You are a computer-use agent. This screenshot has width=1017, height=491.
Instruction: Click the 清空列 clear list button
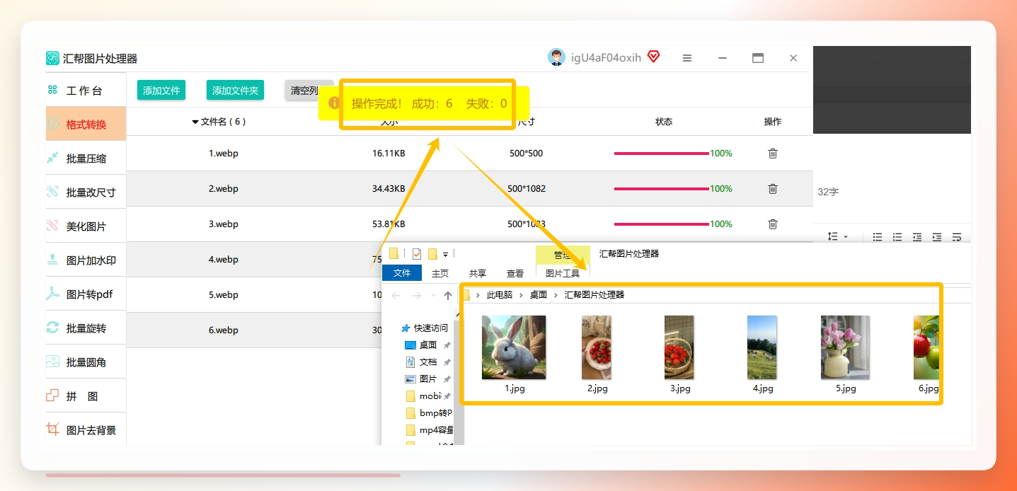tap(309, 91)
